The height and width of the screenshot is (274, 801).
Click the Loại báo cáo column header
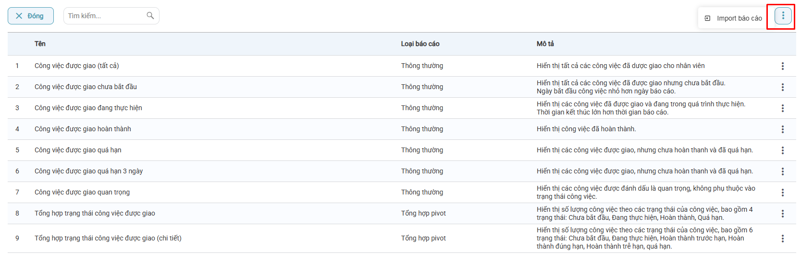point(420,44)
